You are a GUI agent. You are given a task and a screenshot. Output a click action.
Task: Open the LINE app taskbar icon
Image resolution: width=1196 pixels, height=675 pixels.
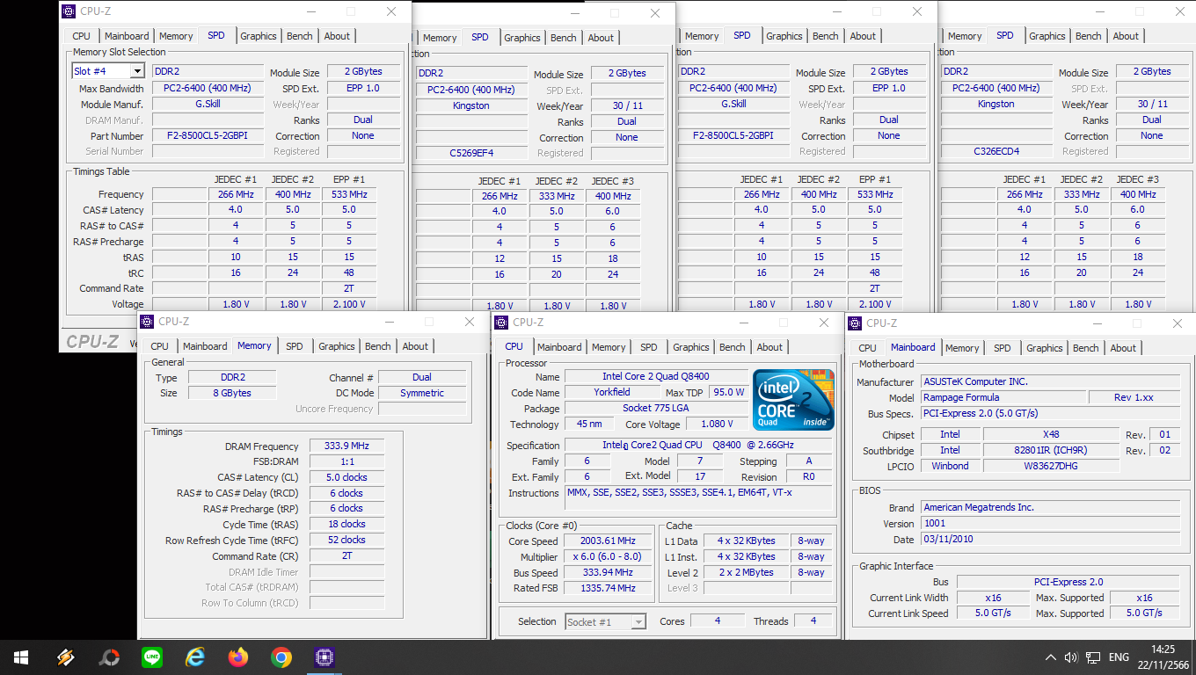(152, 657)
